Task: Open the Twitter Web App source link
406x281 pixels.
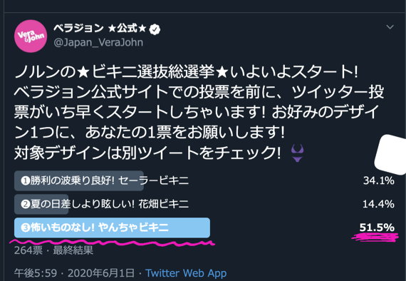Action: pos(186,273)
